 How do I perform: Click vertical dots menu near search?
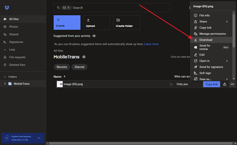coord(190,8)
